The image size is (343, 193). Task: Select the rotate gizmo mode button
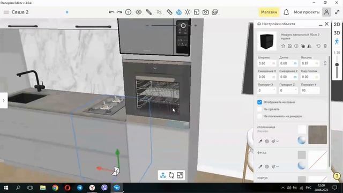tap(171, 175)
